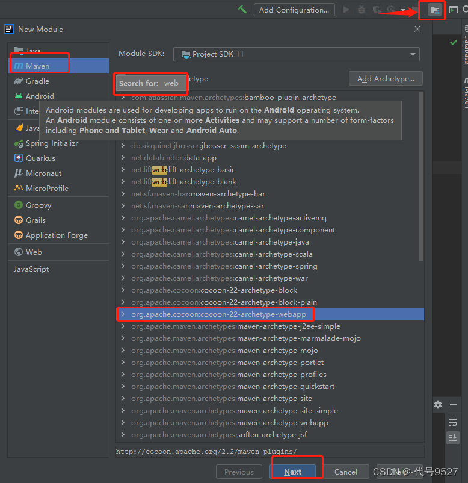Click the Next button
This screenshot has width=468, height=483.
[292, 472]
